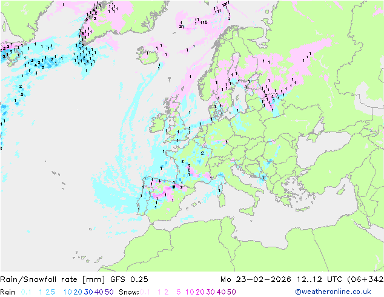Click the 'Snow:' legend label
The image size is (384, 297).
tap(129, 292)
